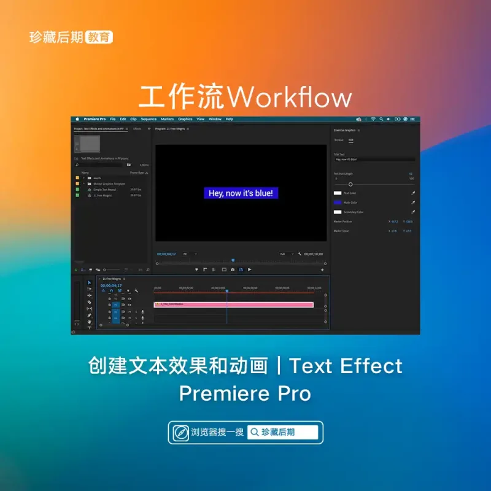Collapse the Motion Graphics Template folder
This screenshot has height=491, width=491.
tap(83, 184)
